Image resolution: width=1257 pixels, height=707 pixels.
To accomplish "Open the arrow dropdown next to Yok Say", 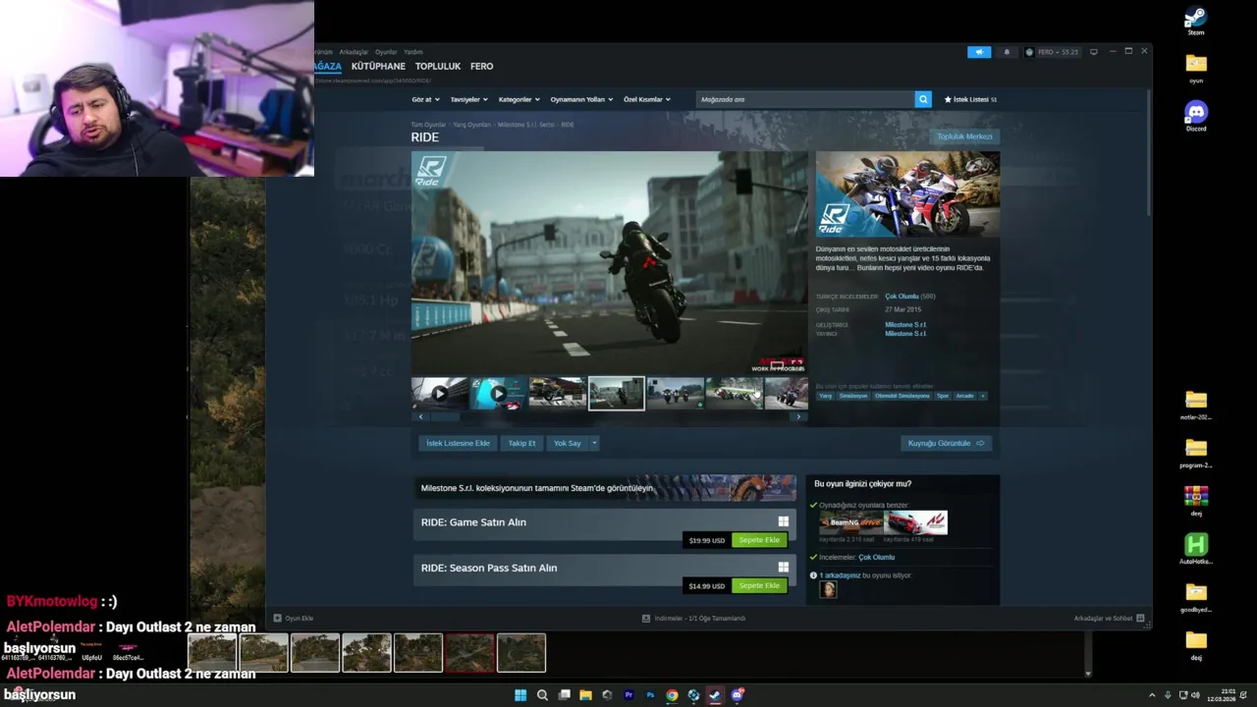I will point(594,443).
